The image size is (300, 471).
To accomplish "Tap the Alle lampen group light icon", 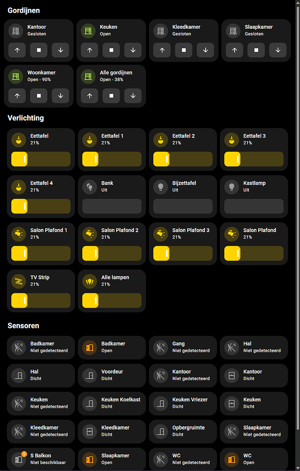I will (x=90, y=281).
